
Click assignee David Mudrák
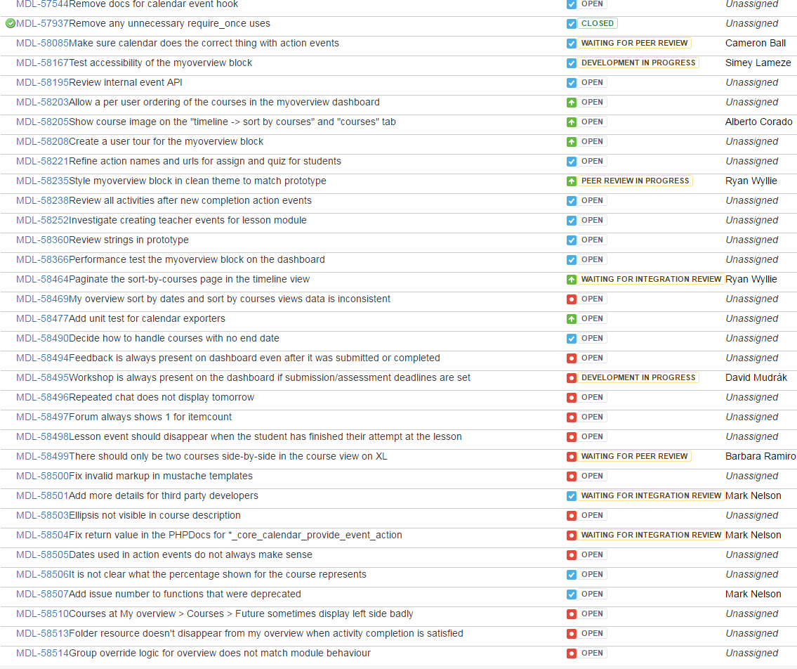756,377
